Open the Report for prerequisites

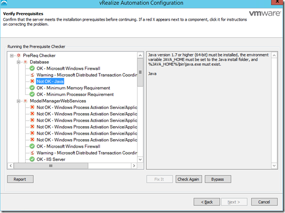20,179
